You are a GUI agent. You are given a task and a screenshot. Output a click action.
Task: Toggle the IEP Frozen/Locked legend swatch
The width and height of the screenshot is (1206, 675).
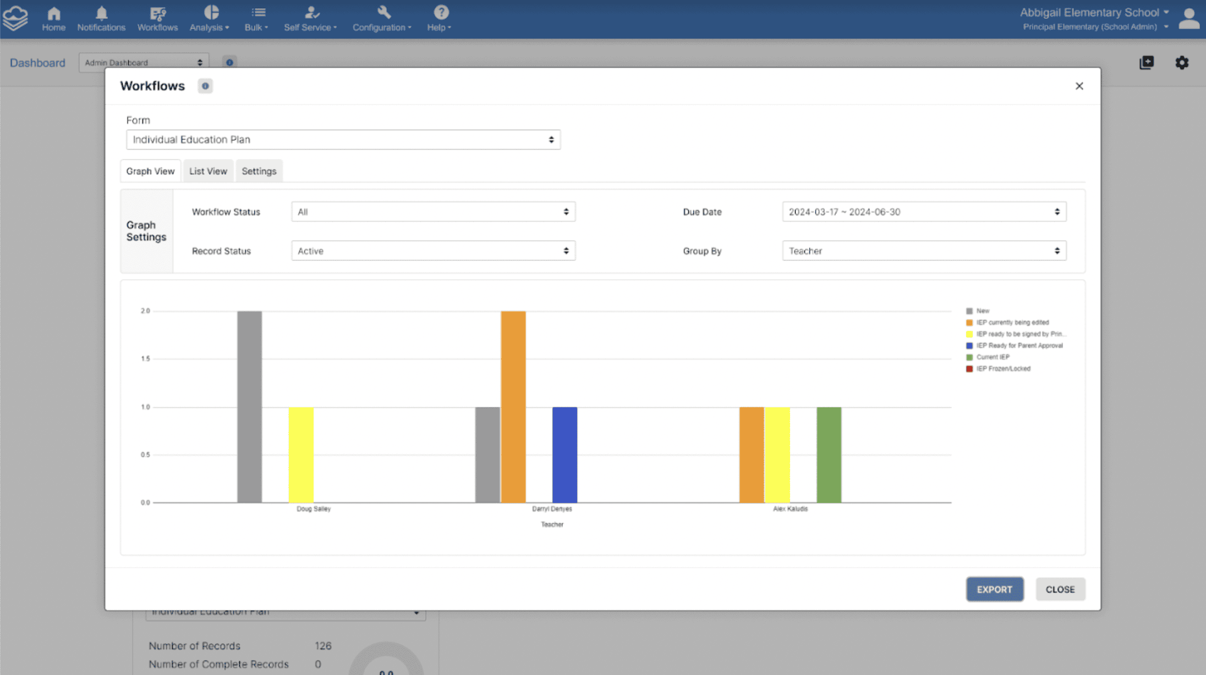pos(969,369)
